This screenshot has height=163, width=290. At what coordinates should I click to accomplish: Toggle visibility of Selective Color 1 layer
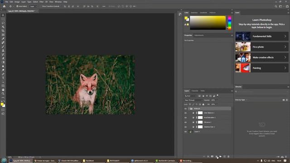(185, 127)
